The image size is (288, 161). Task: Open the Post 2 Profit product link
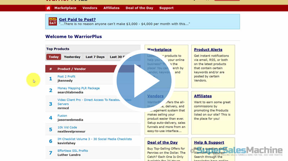click(x=66, y=76)
